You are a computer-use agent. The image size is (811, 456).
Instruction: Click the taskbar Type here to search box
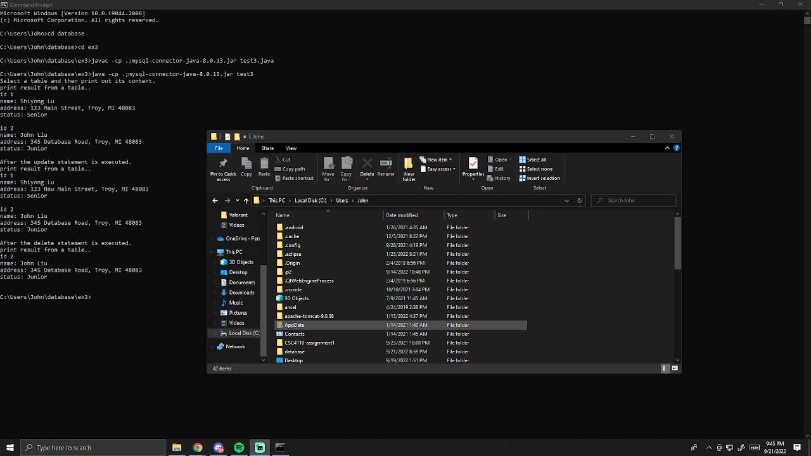(x=93, y=448)
